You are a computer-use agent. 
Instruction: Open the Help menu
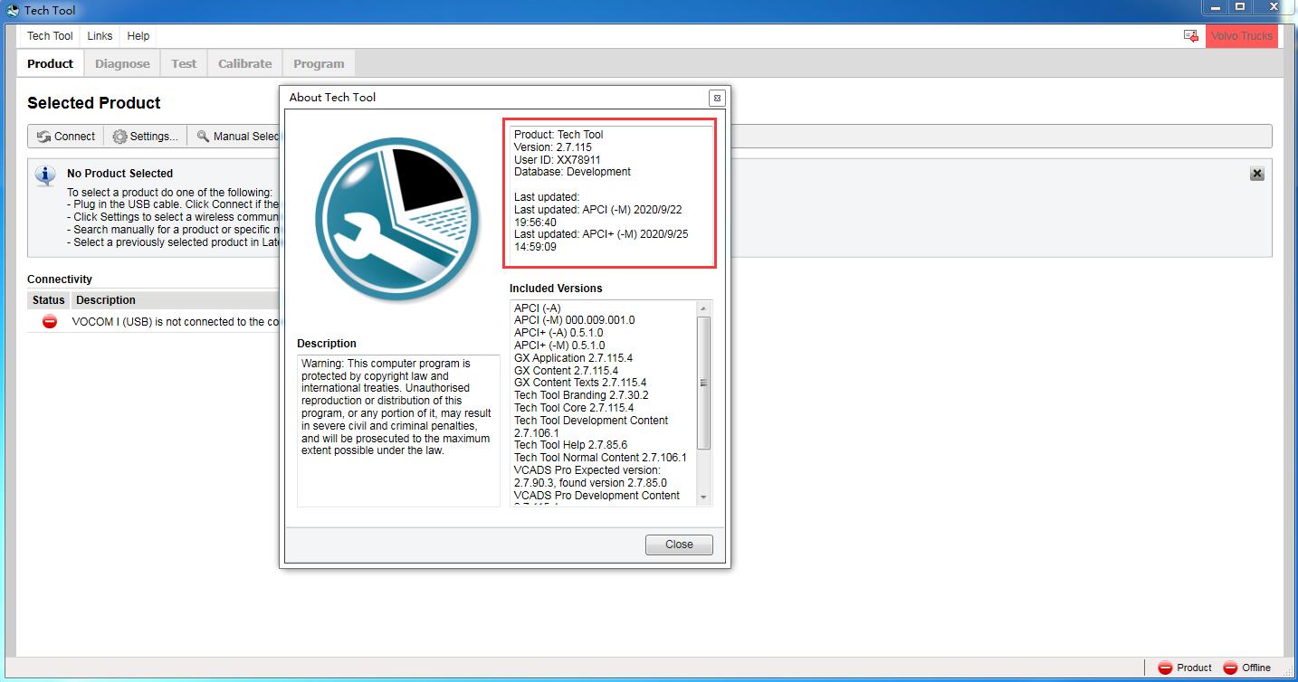(138, 36)
